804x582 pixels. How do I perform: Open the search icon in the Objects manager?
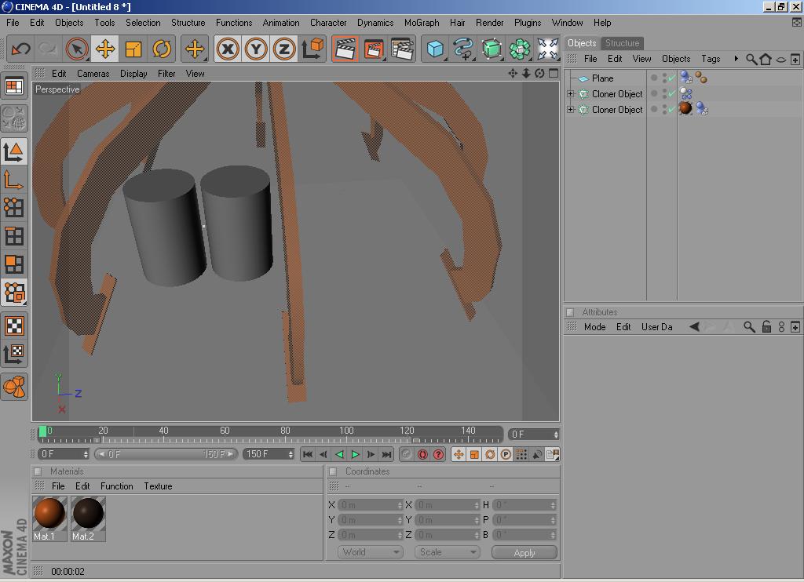tap(751, 59)
